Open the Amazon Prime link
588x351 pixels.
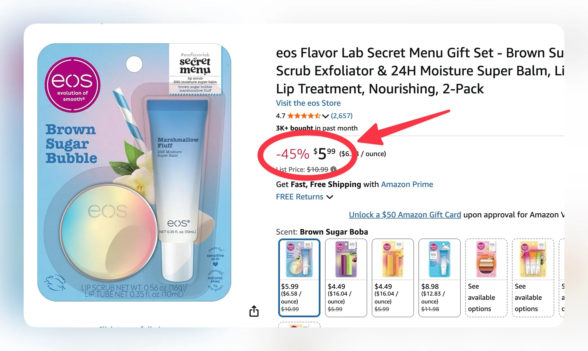tap(407, 184)
